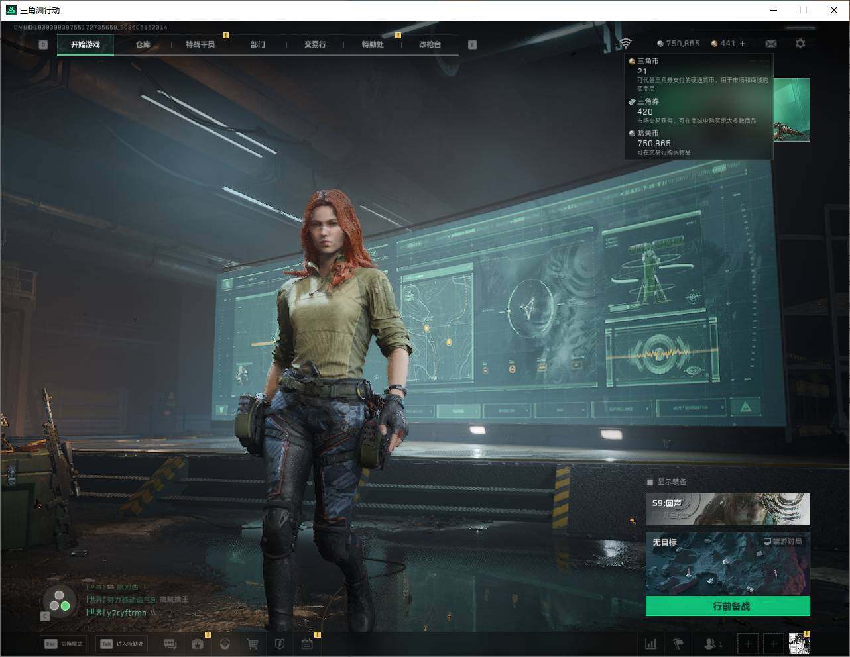Open the friends list icon
This screenshot has height=657, width=850.
713,644
